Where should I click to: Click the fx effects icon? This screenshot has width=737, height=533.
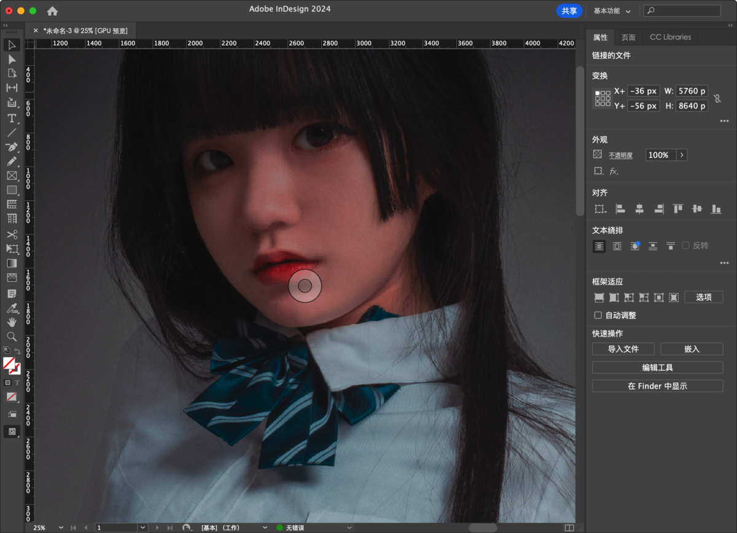tap(614, 172)
